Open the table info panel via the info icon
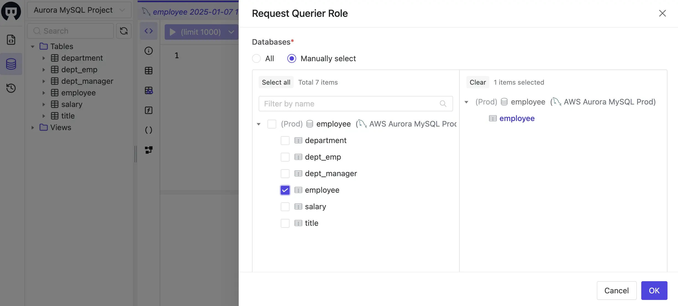The height and width of the screenshot is (306, 678). [x=149, y=51]
